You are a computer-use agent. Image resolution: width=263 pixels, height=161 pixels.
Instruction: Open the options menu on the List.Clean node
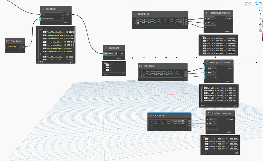click(x=70, y=23)
